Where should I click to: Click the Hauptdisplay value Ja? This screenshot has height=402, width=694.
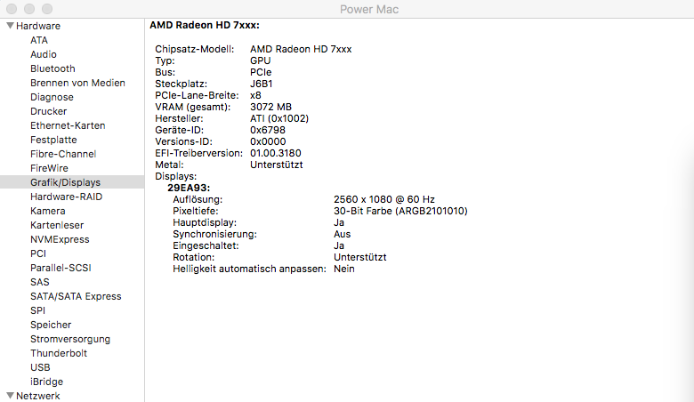click(339, 222)
